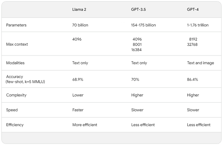The image size is (223, 145).
Task: Select the Speed row label
Action: point(12,110)
